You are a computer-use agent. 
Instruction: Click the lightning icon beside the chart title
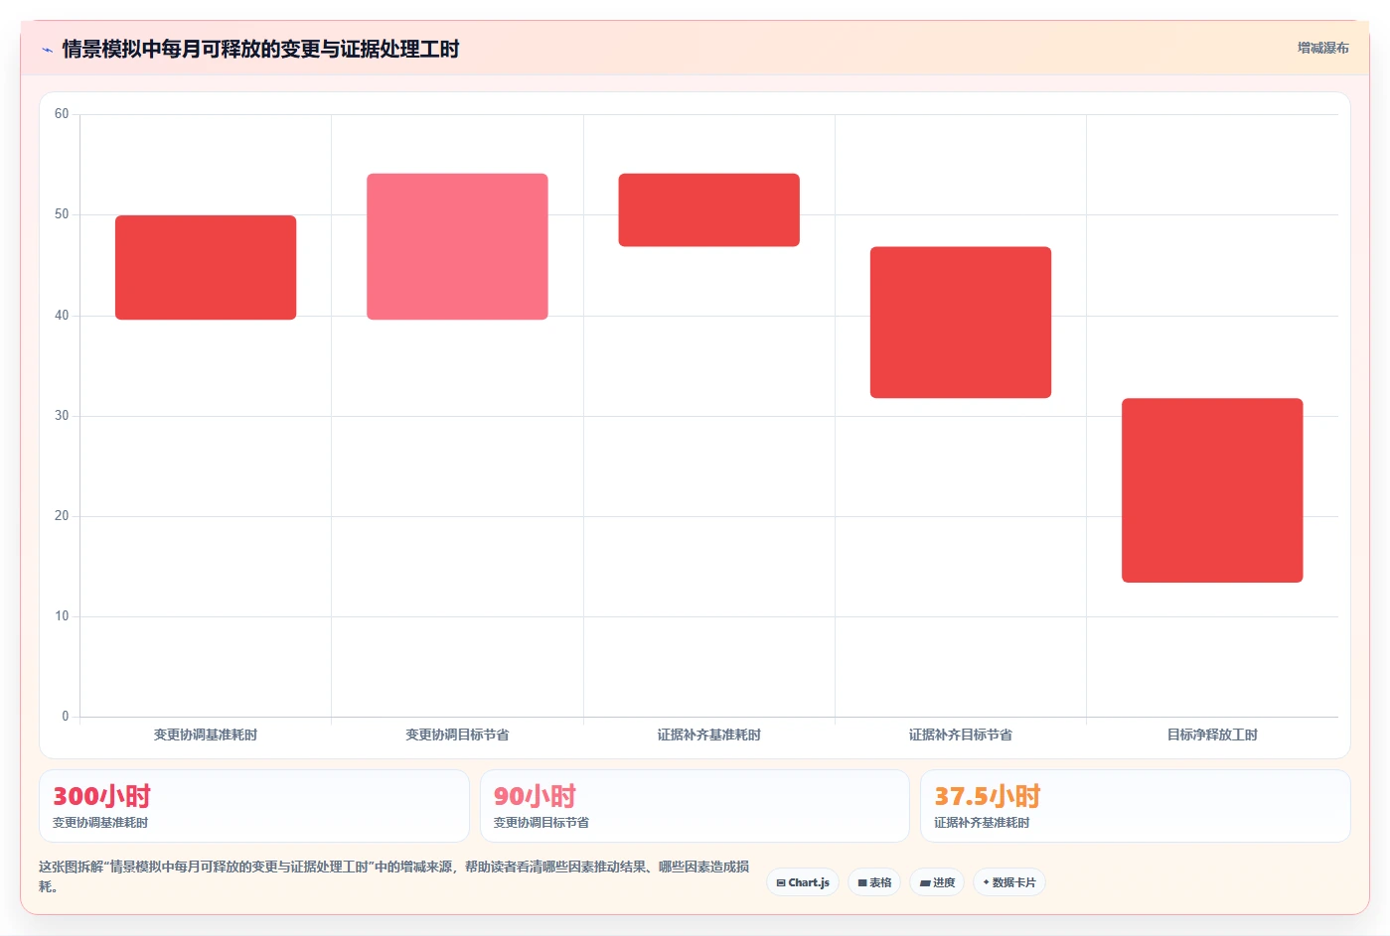pyautogui.click(x=47, y=50)
